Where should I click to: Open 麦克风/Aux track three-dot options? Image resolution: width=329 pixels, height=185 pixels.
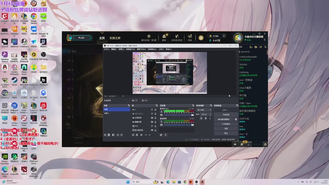click(x=161, y=111)
